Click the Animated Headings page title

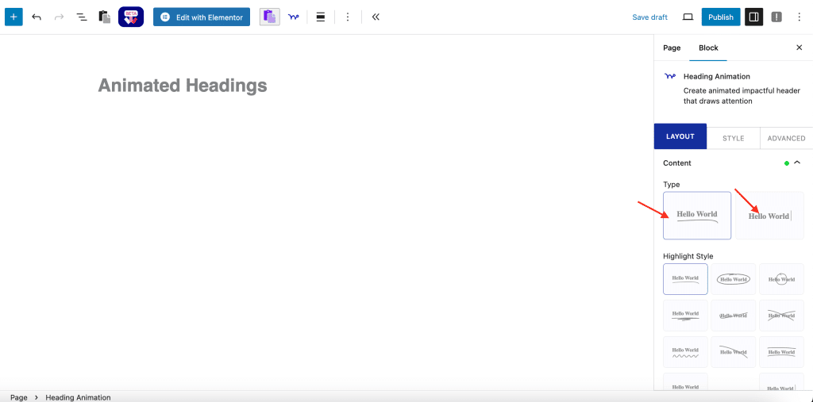183,86
